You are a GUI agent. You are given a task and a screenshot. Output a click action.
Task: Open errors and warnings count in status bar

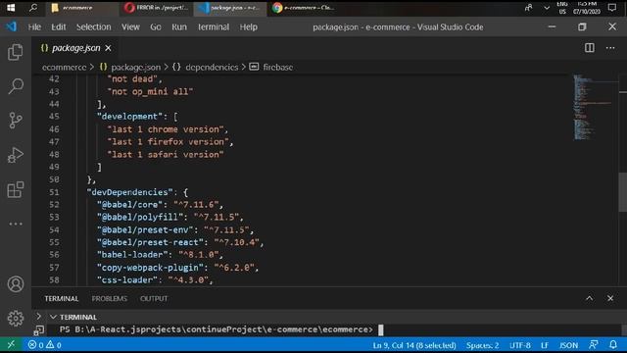[44, 344]
